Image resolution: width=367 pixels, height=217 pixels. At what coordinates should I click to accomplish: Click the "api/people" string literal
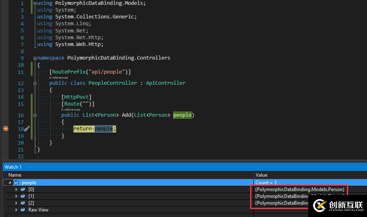tap(107, 72)
